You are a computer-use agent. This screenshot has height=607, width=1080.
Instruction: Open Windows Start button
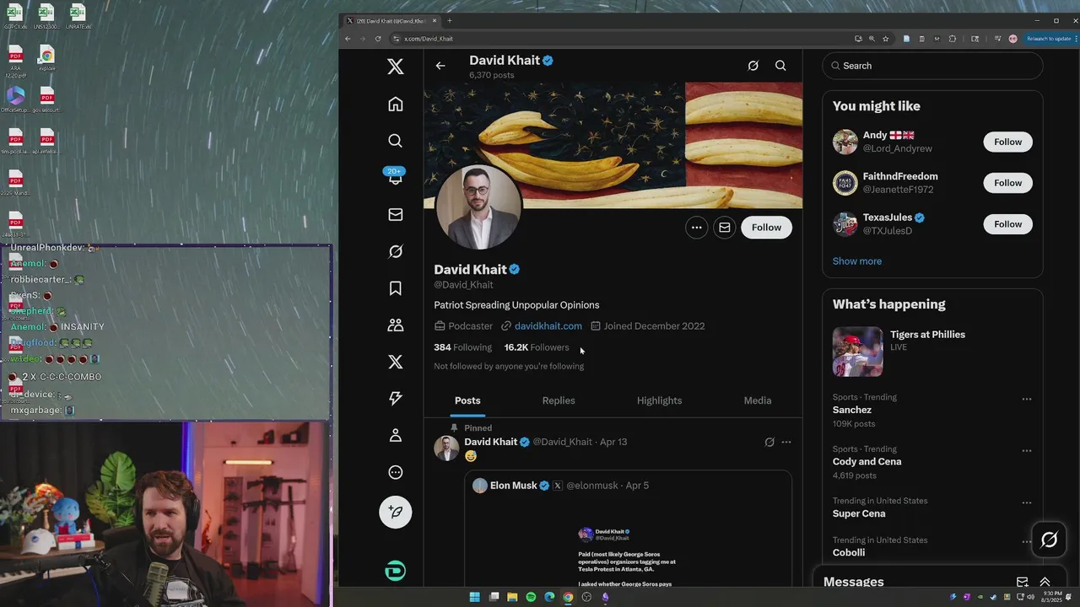pos(474,597)
